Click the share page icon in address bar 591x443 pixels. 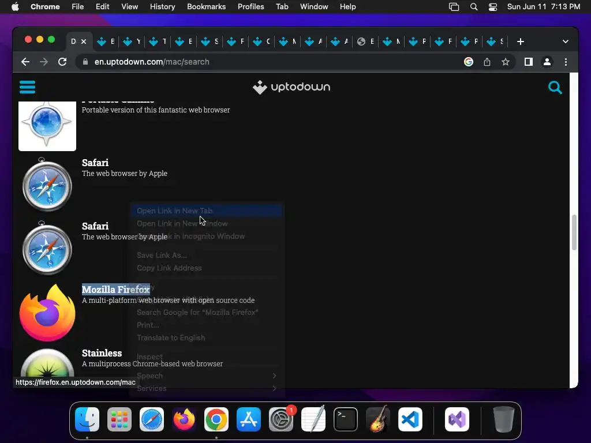click(x=487, y=62)
